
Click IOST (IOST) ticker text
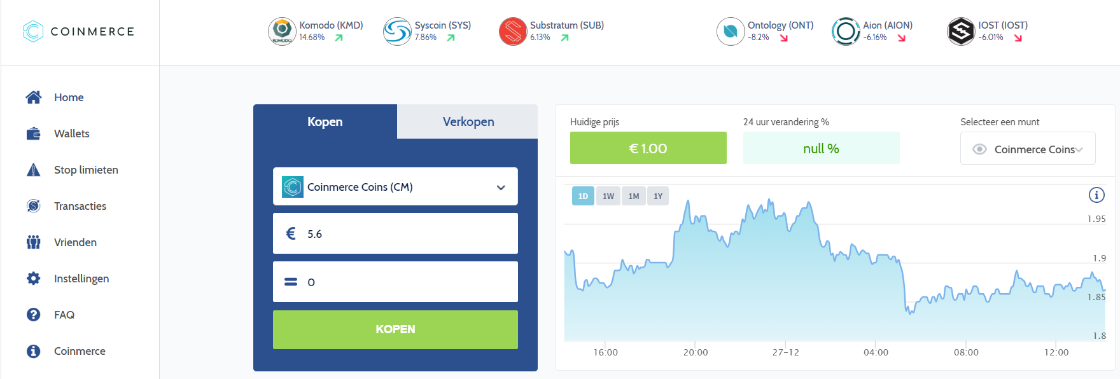coord(1003,25)
